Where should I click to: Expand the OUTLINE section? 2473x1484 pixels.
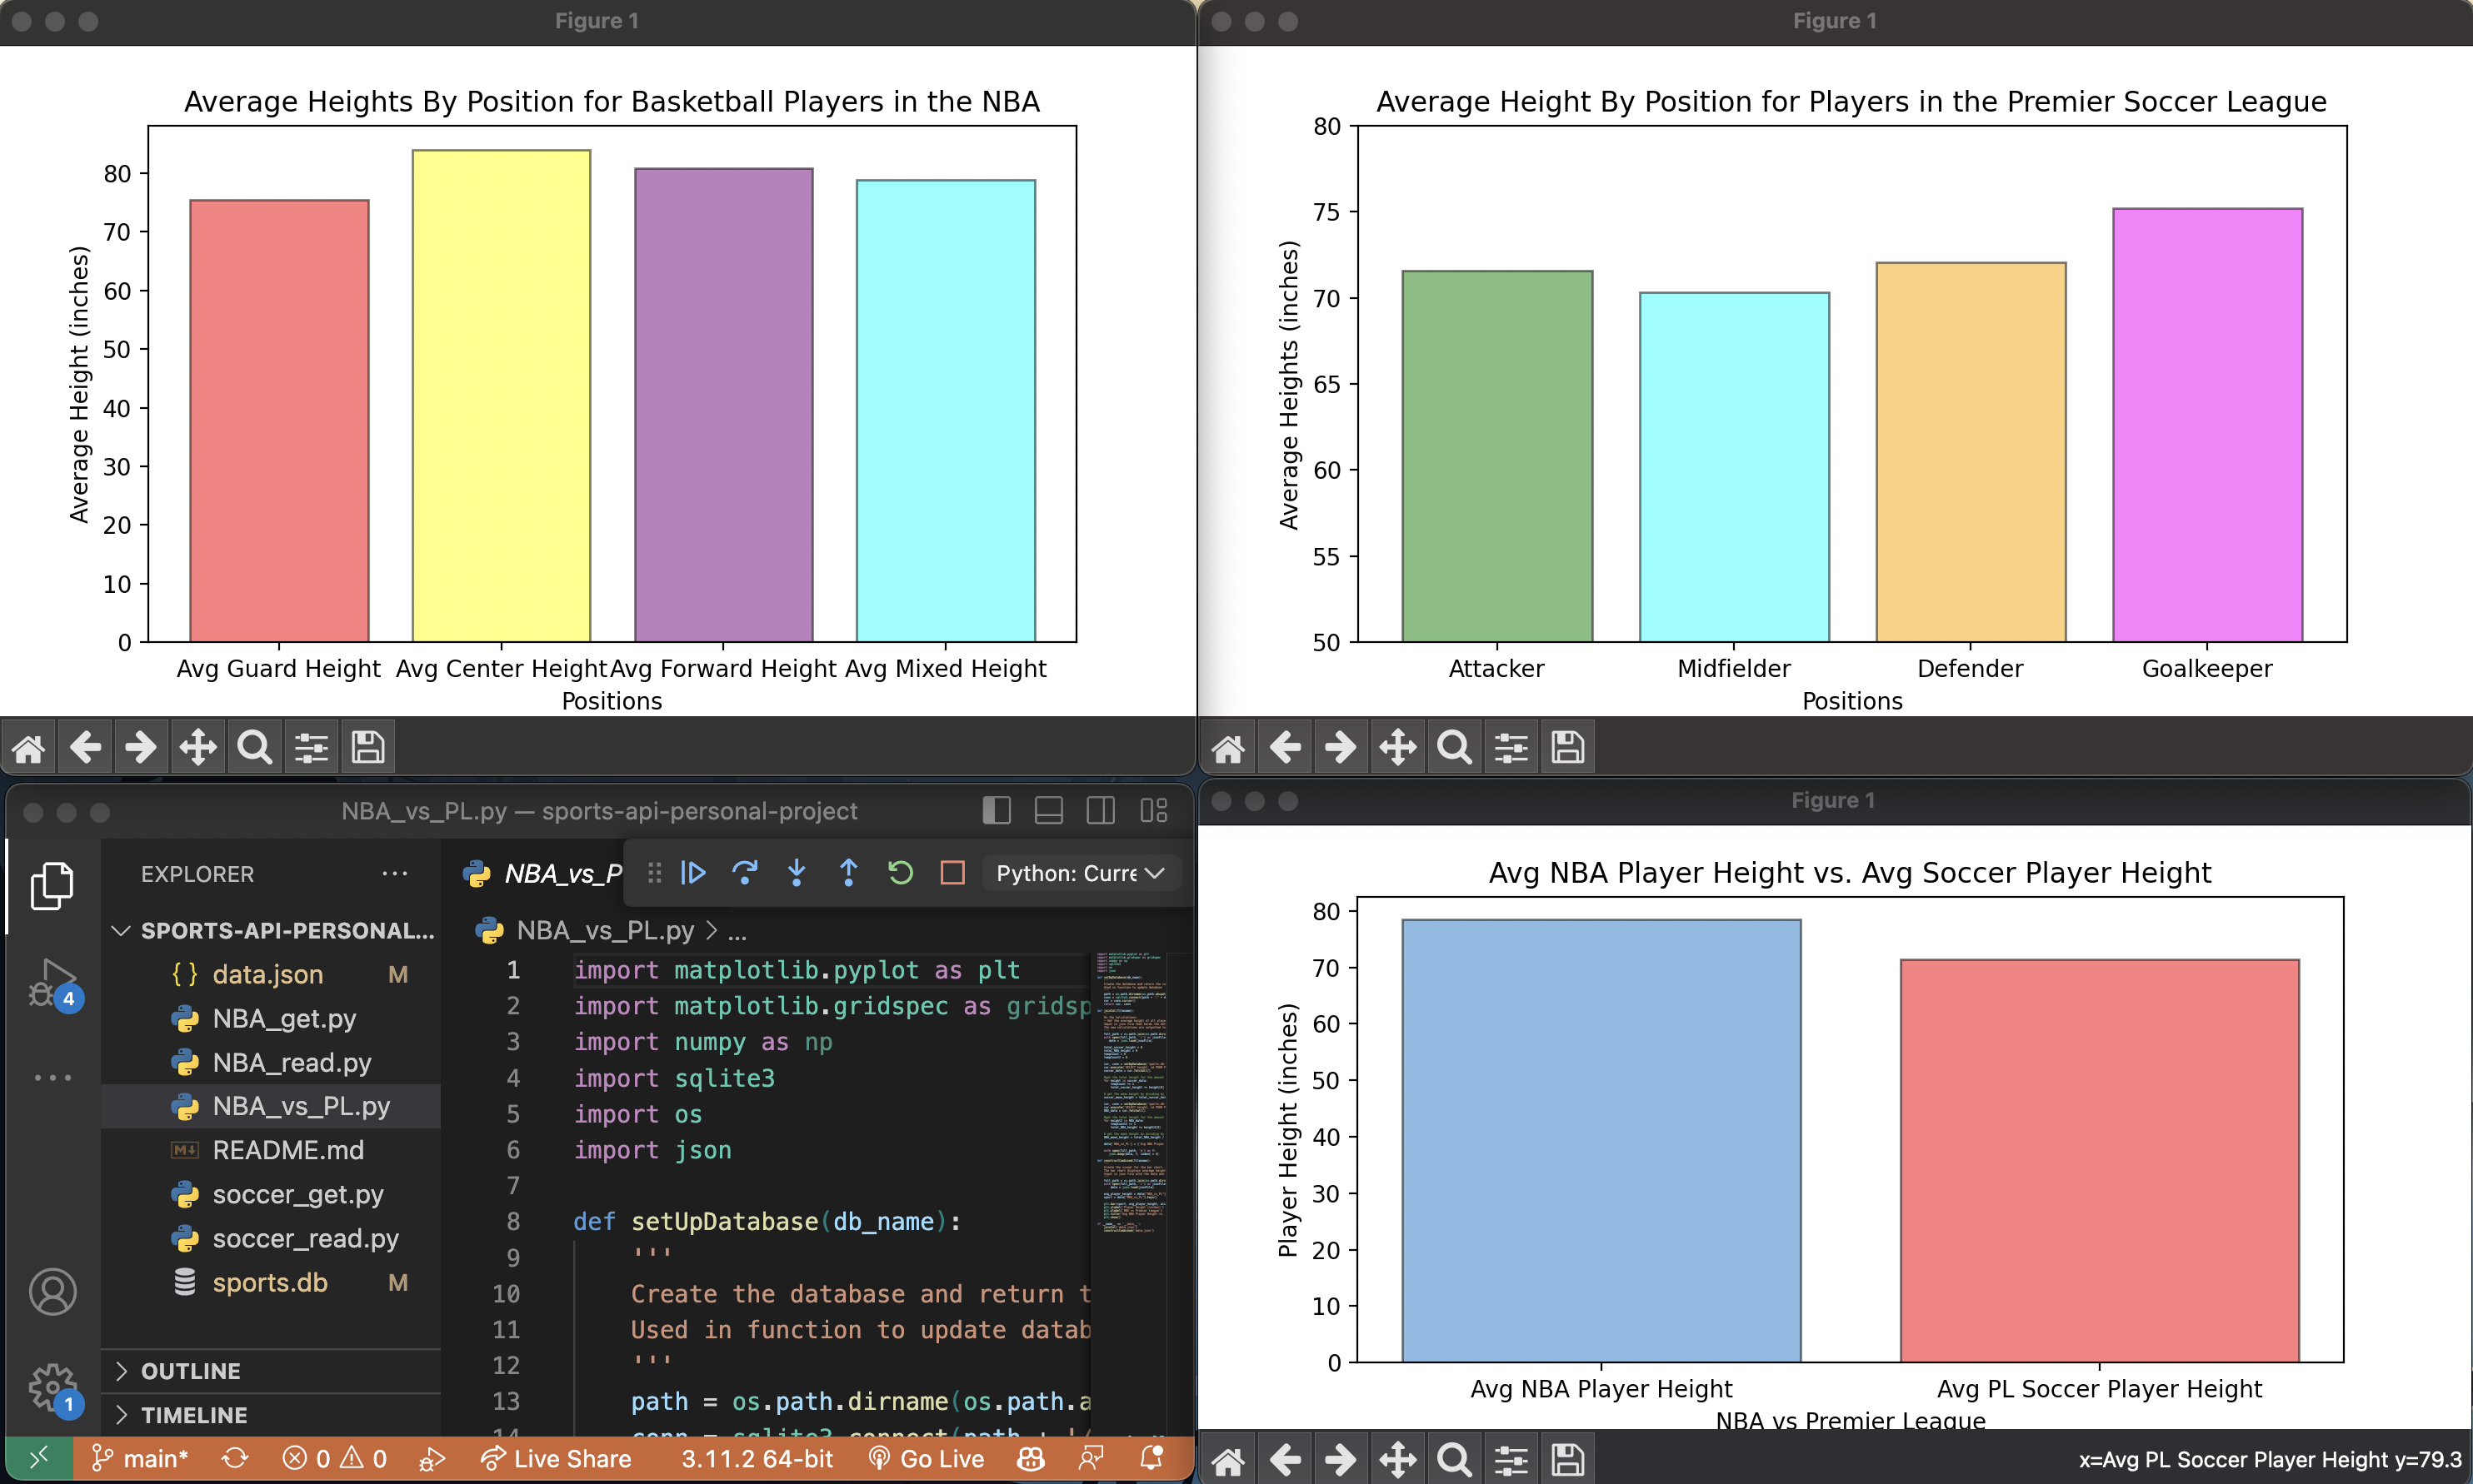coord(271,1371)
